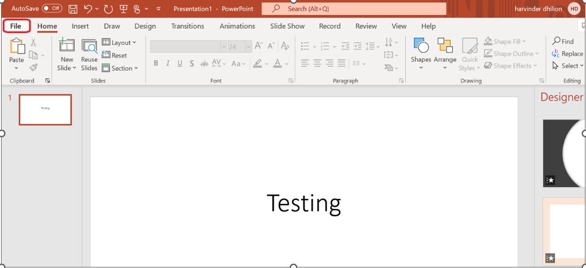The height and width of the screenshot is (268, 586).
Task: Switch to the Transitions tab
Action: coord(187,26)
